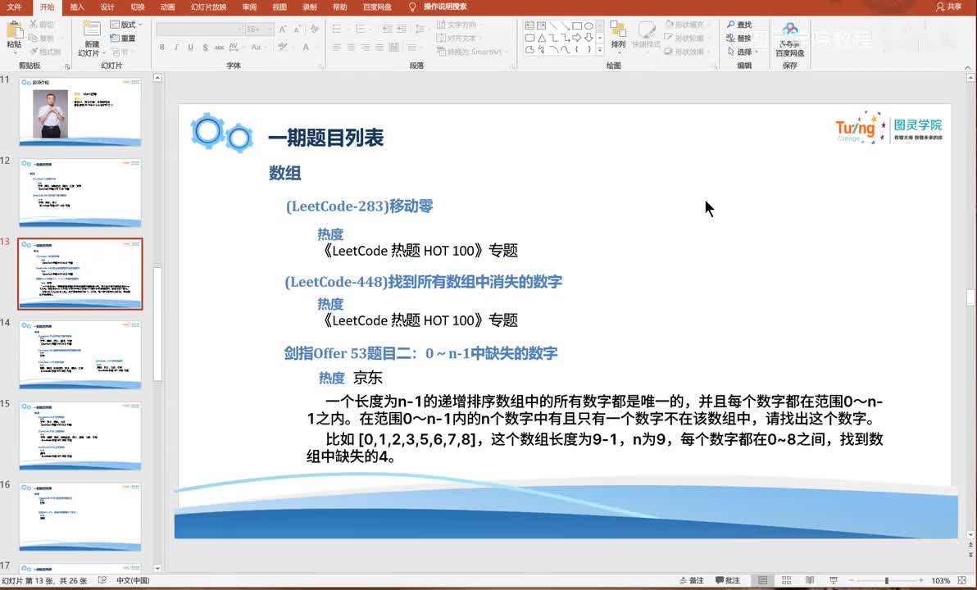The image size is (977, 590).
Task: Click the Copy (复制) icon
Action: click(x=33, y=38)
